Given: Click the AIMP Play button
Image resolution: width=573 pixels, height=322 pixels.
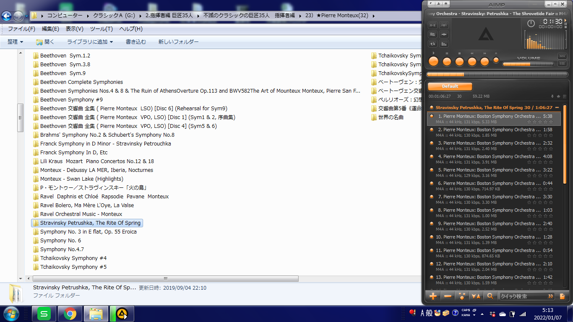Looking at the screenshot, I should (x=433, y=62).
